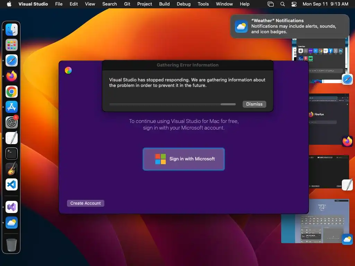Open Control Center in menu bar
355x266 pixels.
294,4
